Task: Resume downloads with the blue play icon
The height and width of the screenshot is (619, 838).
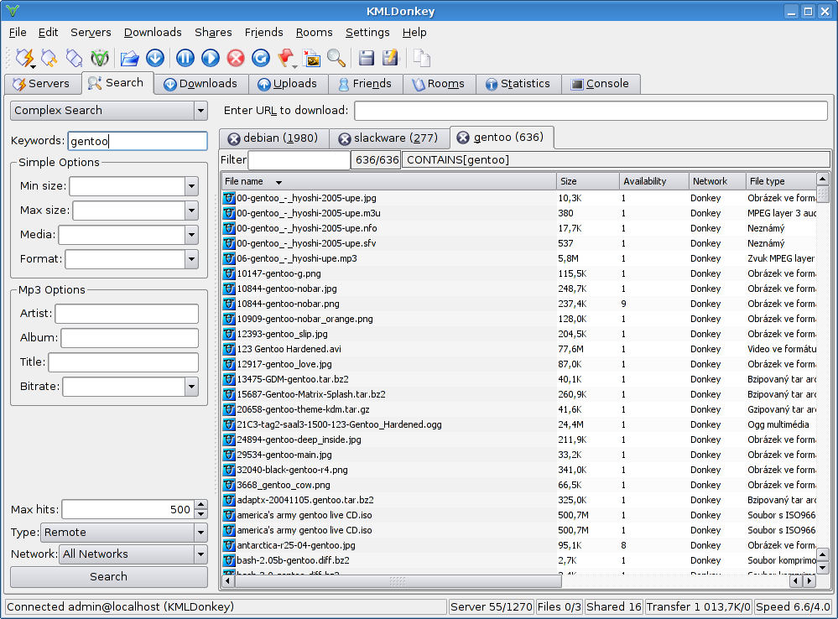Action: click(x=210, y=58)
